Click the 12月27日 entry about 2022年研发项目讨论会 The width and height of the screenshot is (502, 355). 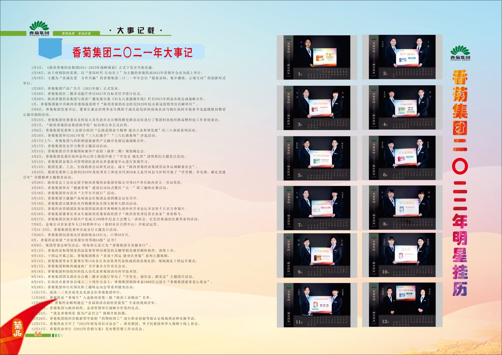[x=116, y=324]
